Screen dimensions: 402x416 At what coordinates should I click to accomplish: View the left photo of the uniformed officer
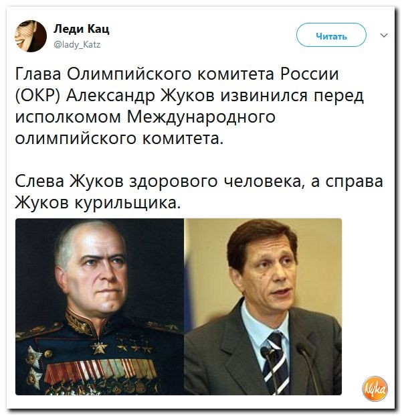tap(100, 307)
